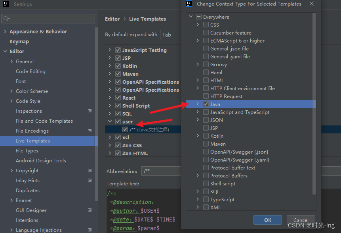Click the project-level icon next to Copyright
The image size is (341, 233).
[90, 171]
